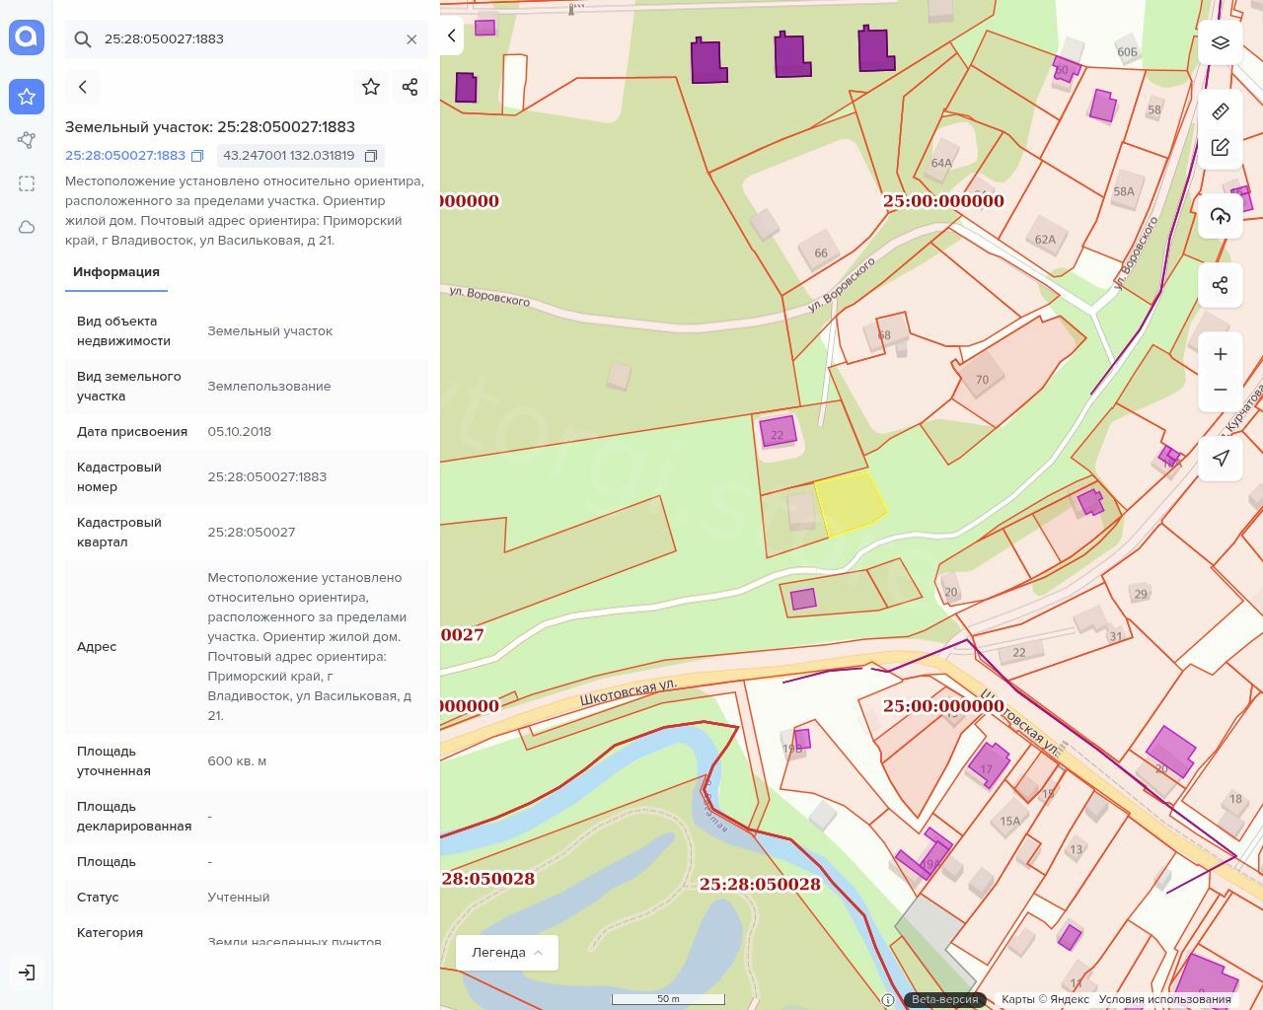Open Условия использования link
The width and height of the screenshot is (1263, 1010).
1164,999
